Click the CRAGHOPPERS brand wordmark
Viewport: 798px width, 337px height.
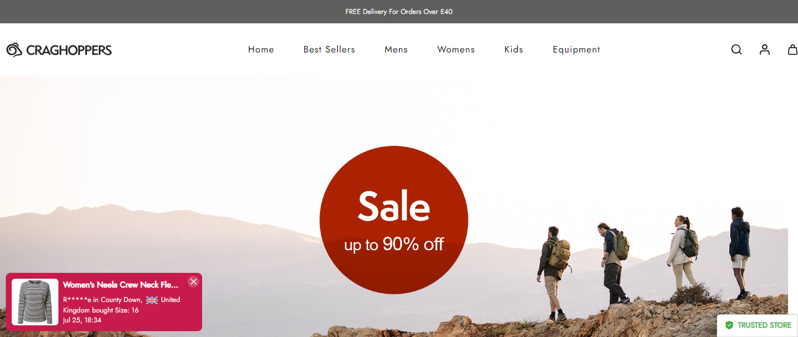click(69, 50)
